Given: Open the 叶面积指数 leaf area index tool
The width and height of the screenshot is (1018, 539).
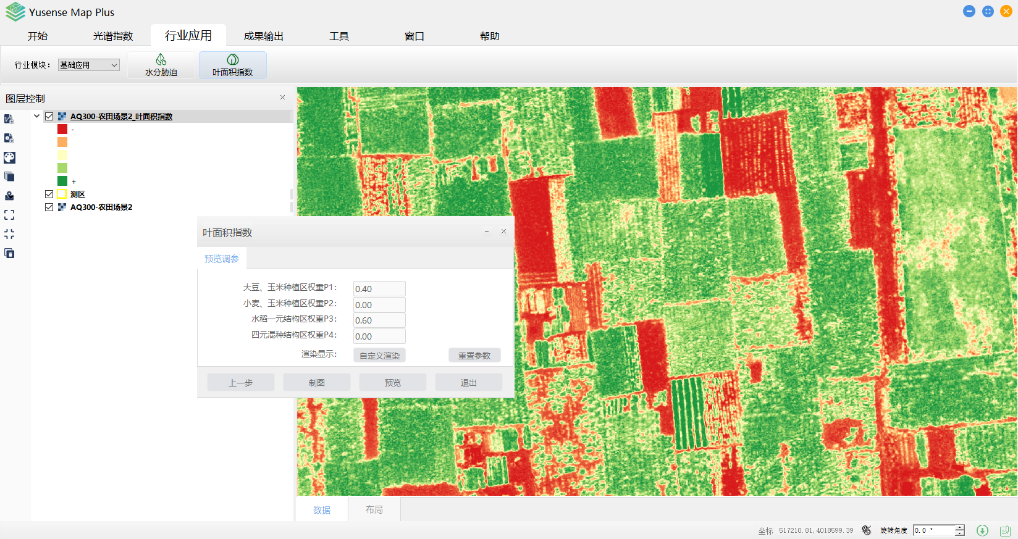Looking at the screenshot, I should pyautogui.click(x=232, y=65).
